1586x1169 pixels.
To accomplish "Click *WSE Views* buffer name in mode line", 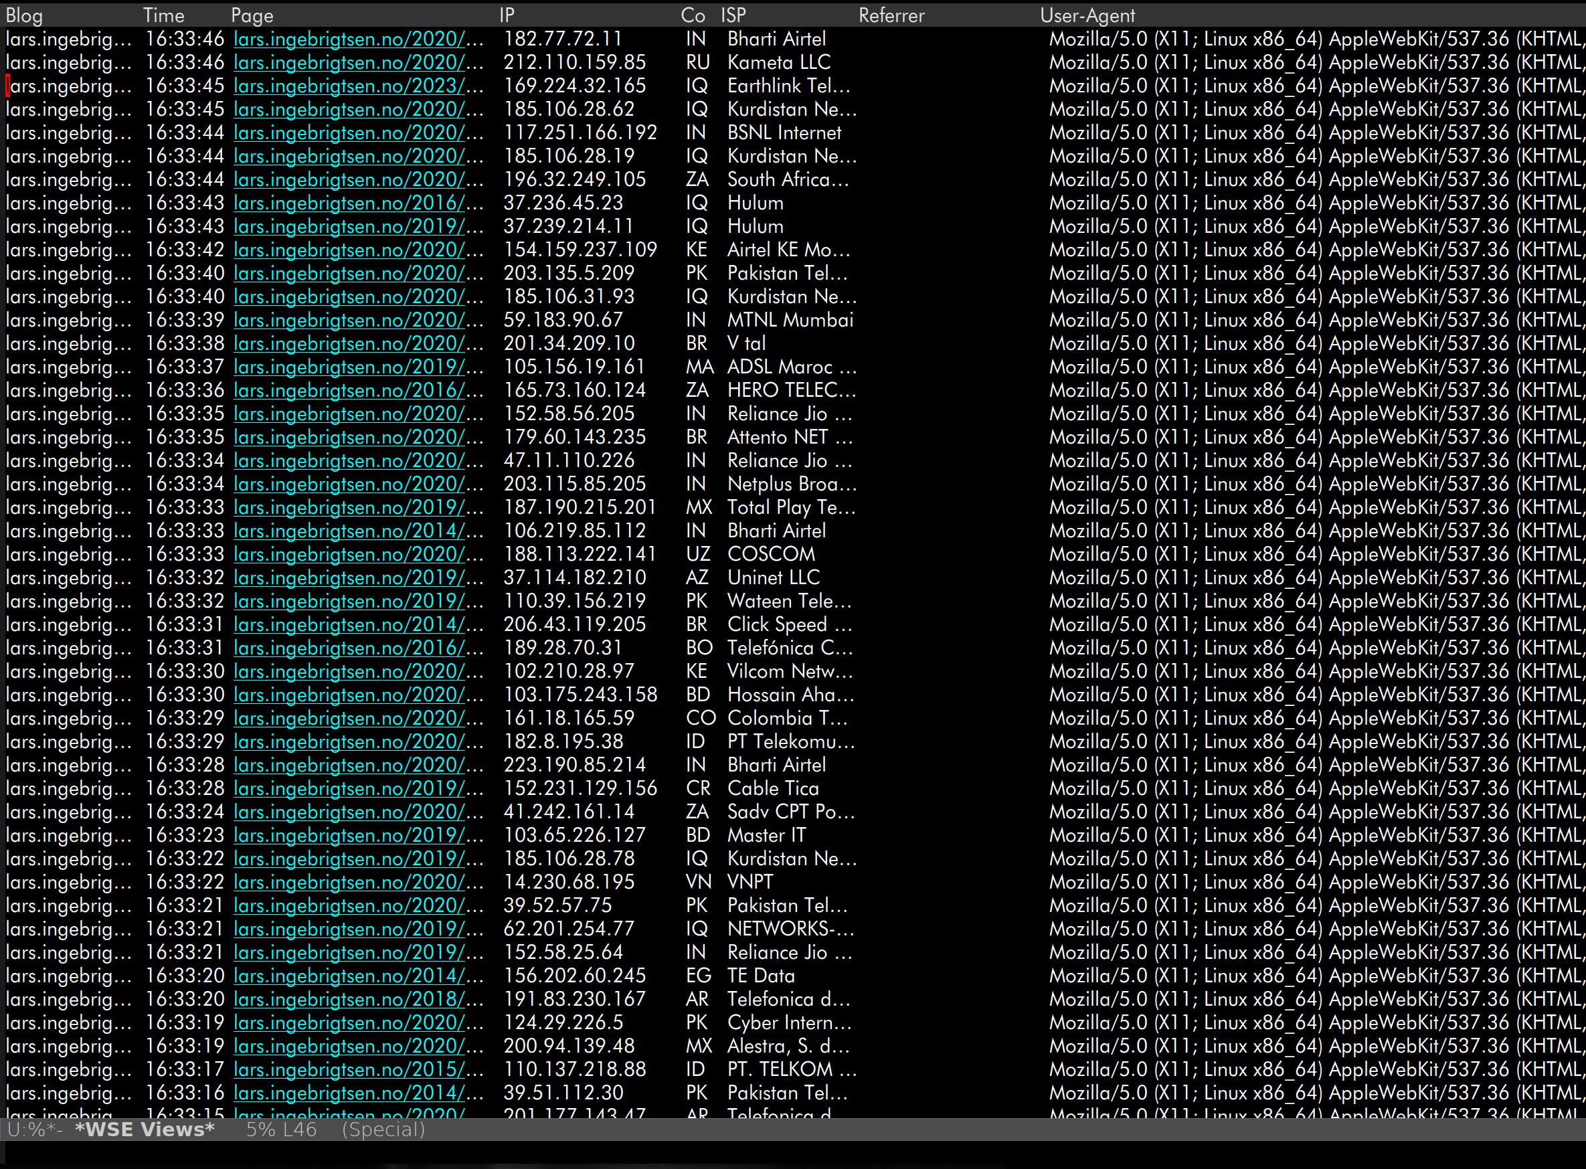I will pyautogui.click(x=145, y=1130).
